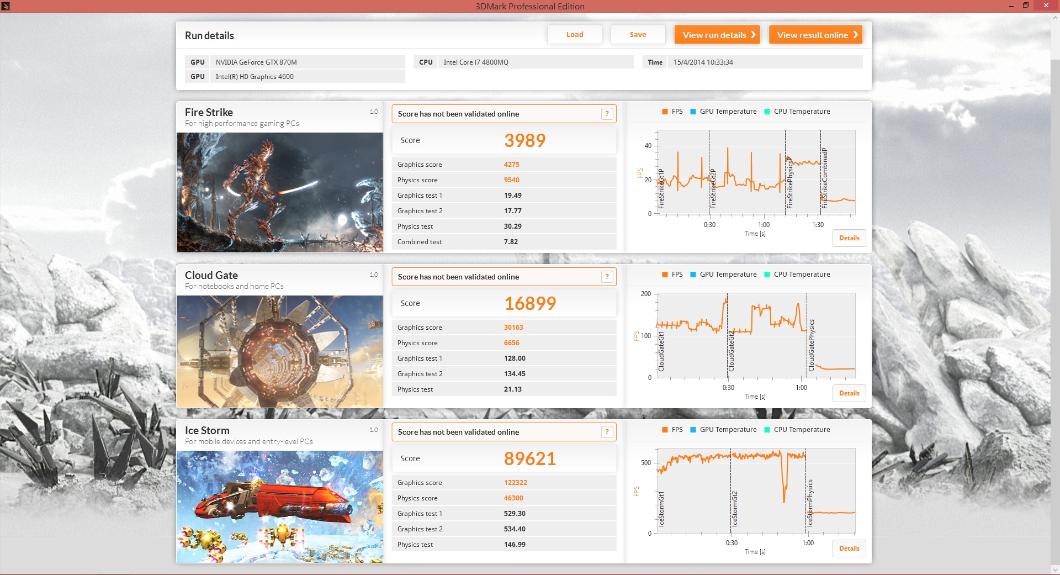This screenshot has width=1060, height=575.
Task: Click Cloud Gate Physics score 6656
Action: click(511, 343)
